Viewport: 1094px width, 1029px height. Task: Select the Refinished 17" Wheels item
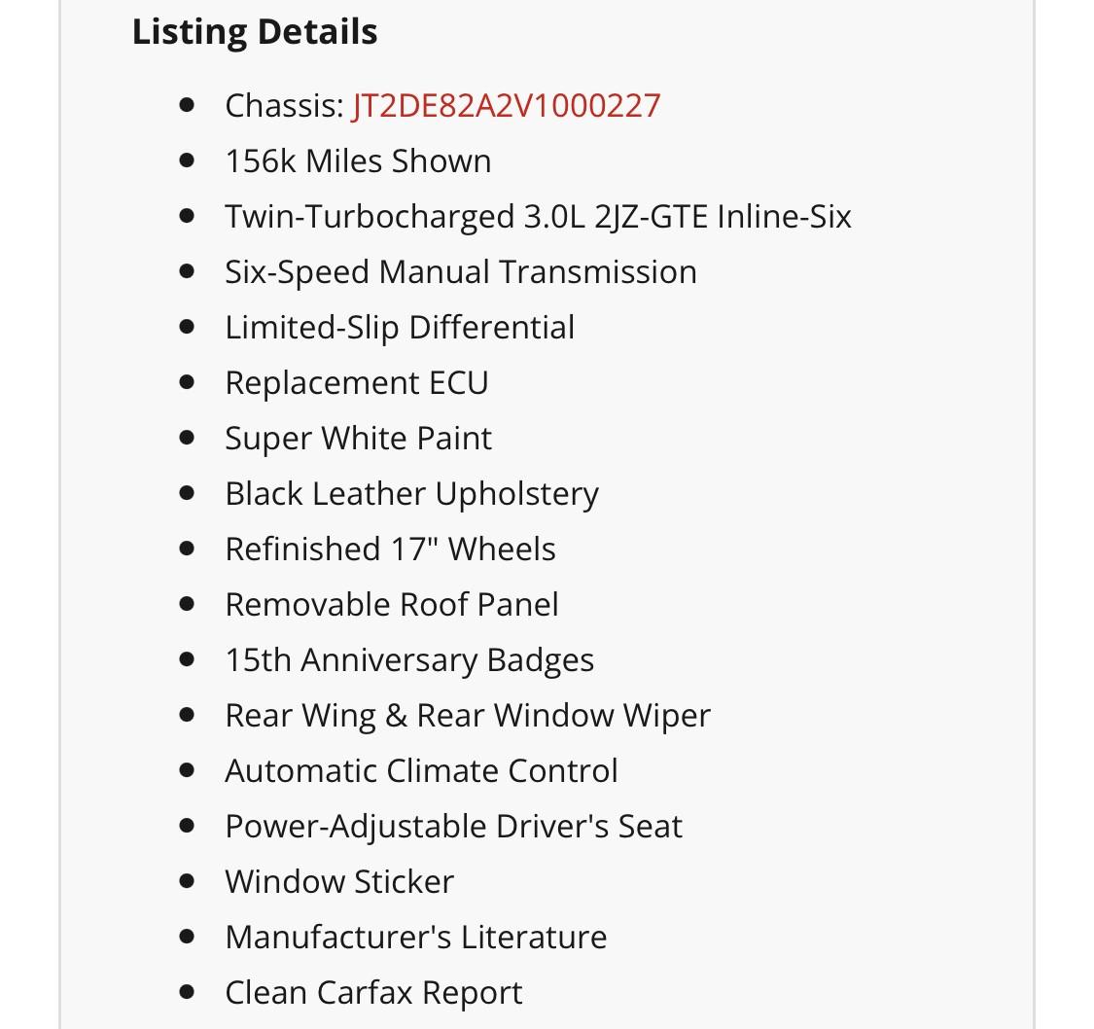(x=390, y=550)
